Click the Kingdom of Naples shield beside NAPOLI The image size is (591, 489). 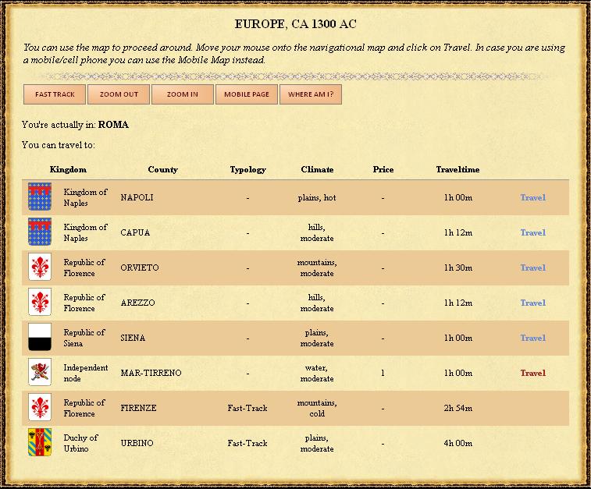click(40, 197)
